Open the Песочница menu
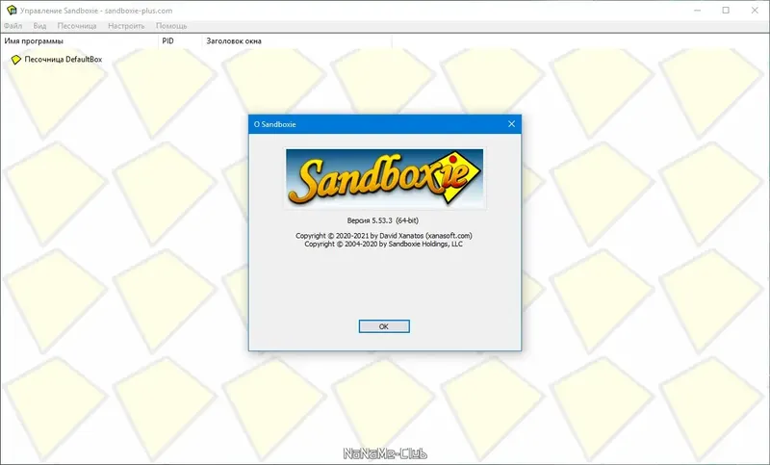 [77, 26]
